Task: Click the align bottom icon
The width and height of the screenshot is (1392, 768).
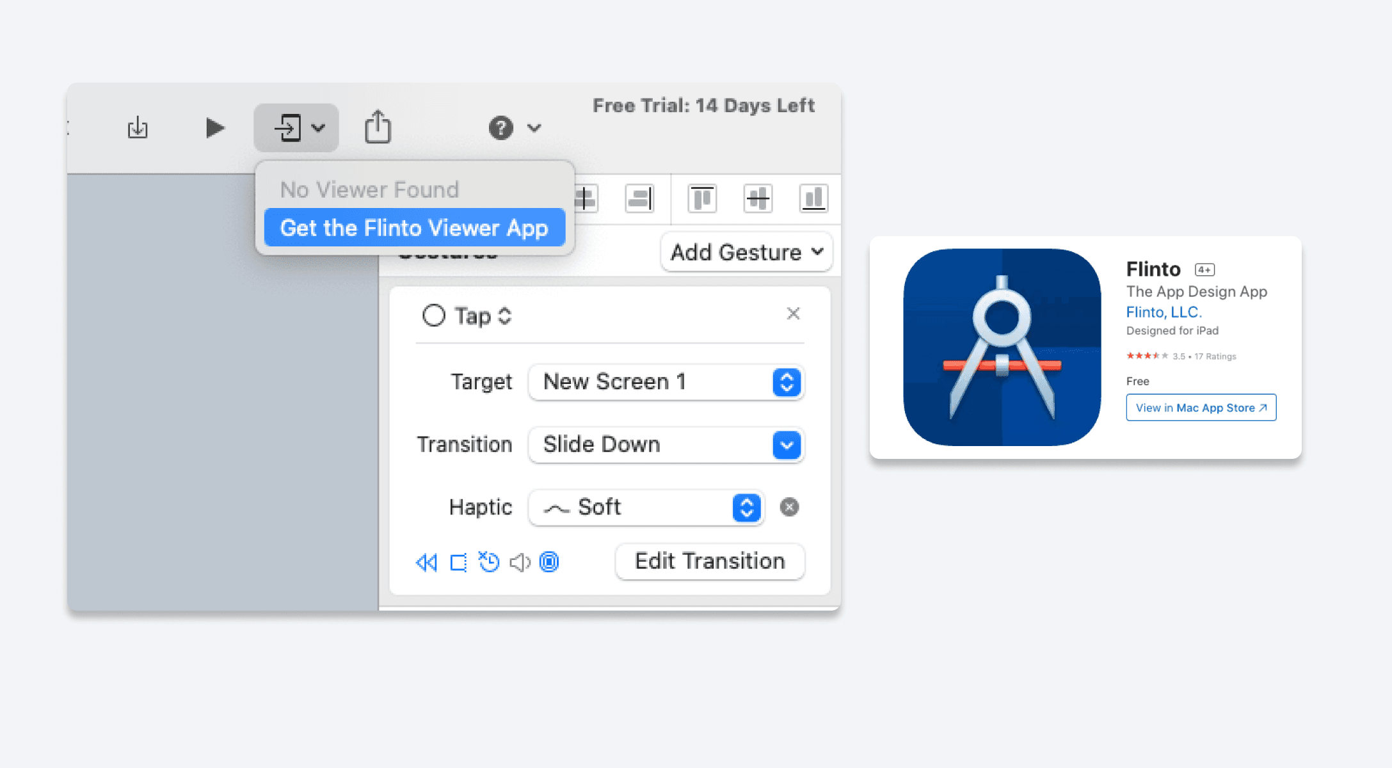Action: pos(813,198)
